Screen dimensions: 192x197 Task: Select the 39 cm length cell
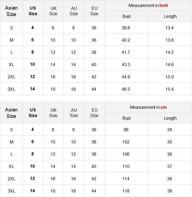(170, 191)
